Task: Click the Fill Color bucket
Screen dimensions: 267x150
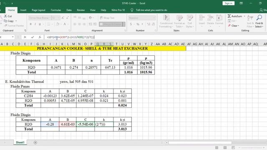Action: pos(58,24)
